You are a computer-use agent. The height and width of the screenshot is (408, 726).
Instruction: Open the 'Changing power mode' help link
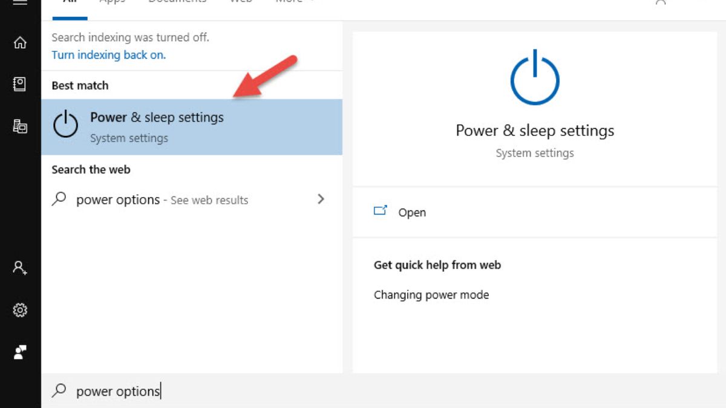(431, 295)
